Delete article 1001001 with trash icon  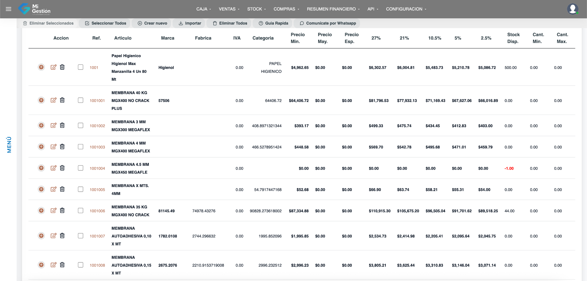(x=62, y=100)
